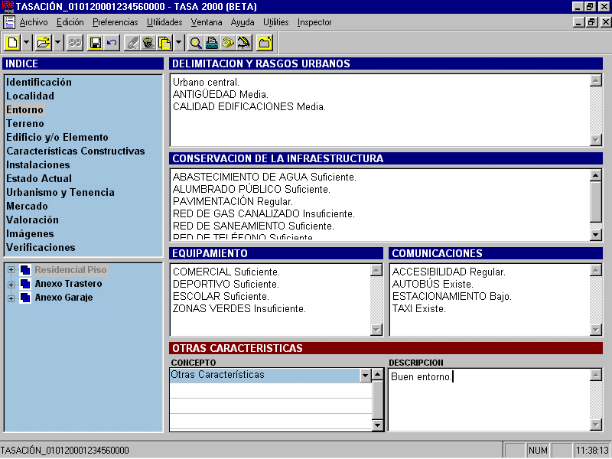This screenshot has width=612, height=459.
Task: Click the printer toolbar icon
Action: 212,43
